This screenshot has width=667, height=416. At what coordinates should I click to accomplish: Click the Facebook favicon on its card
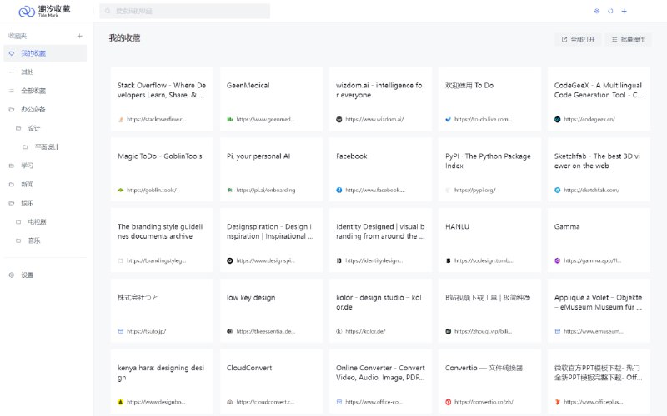[x=339, y=190]
